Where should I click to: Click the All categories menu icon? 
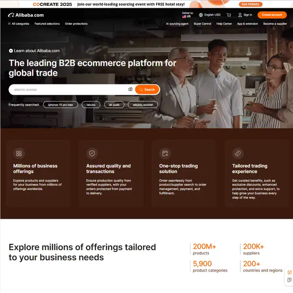click(9, 24)
